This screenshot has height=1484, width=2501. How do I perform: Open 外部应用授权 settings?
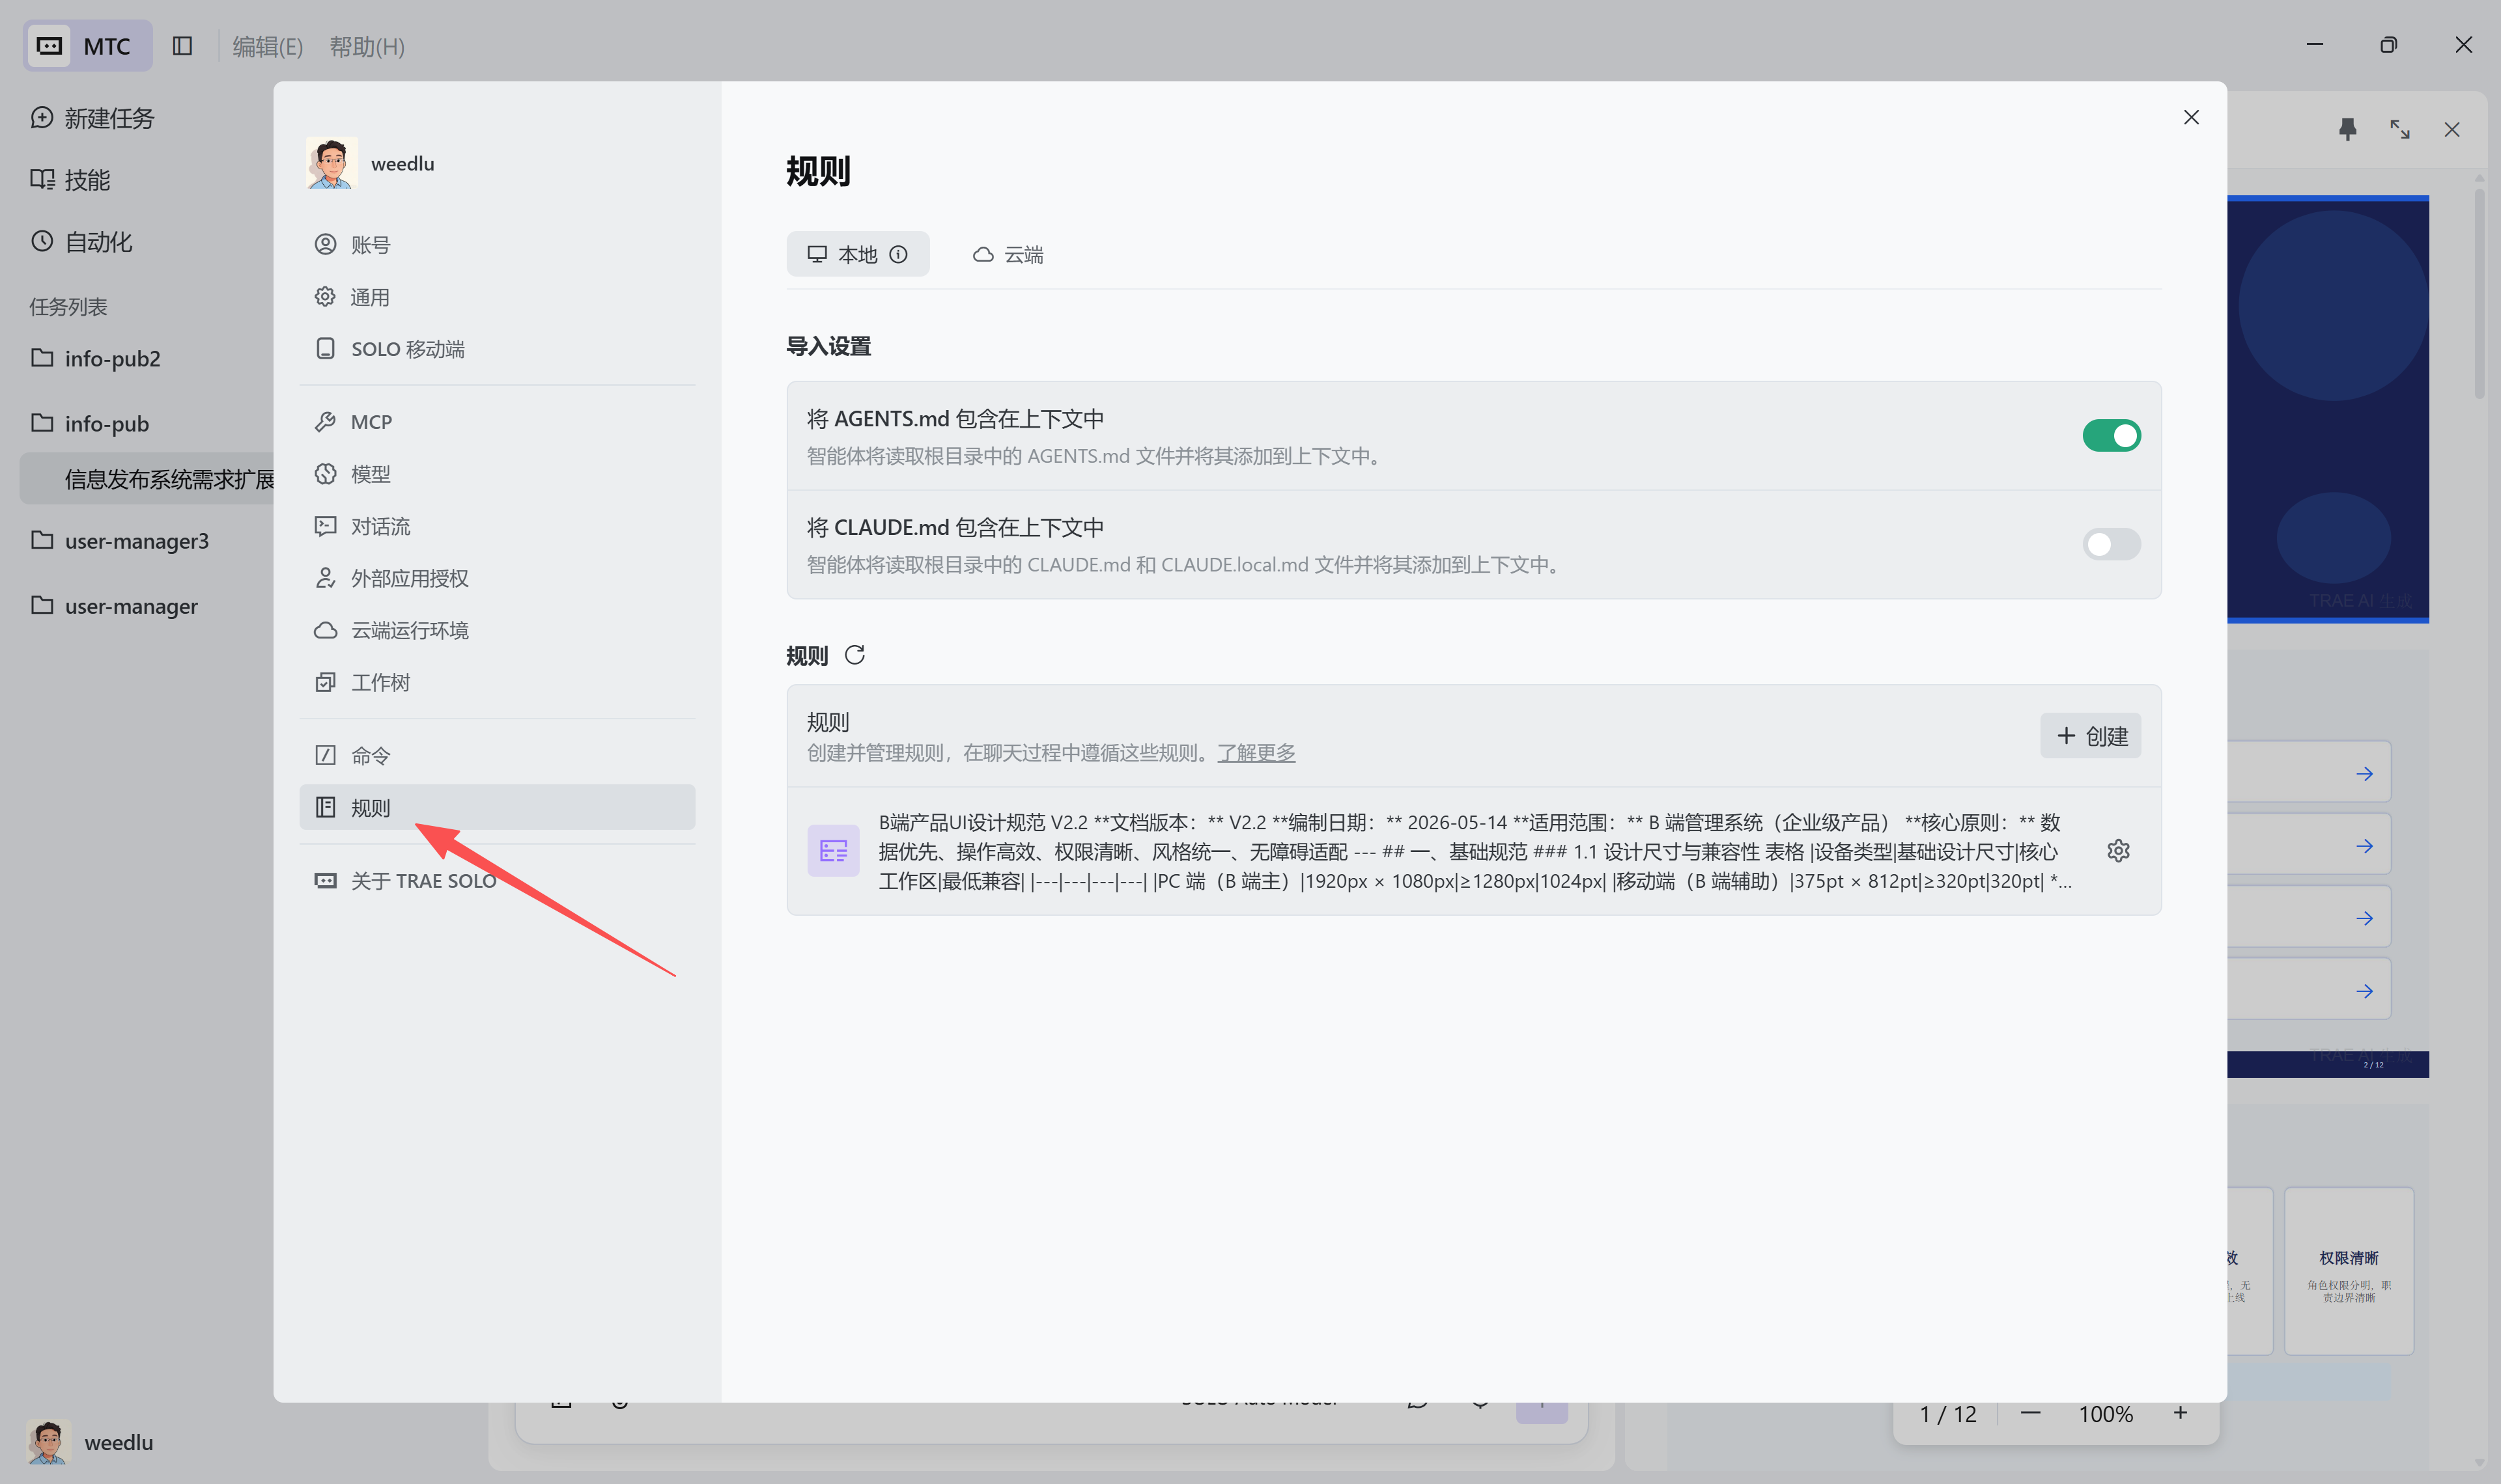(497, 578)
